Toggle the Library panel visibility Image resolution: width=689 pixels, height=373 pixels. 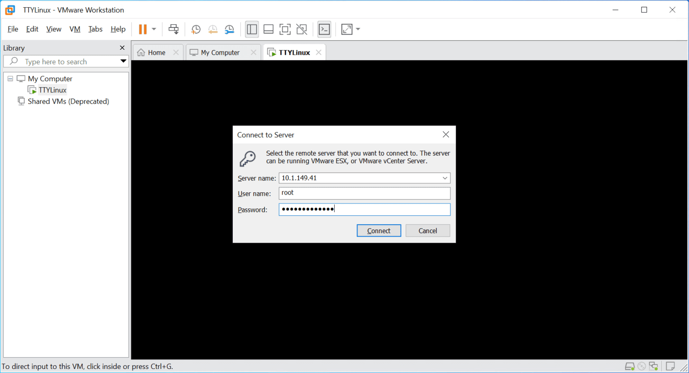coord(252,29)
